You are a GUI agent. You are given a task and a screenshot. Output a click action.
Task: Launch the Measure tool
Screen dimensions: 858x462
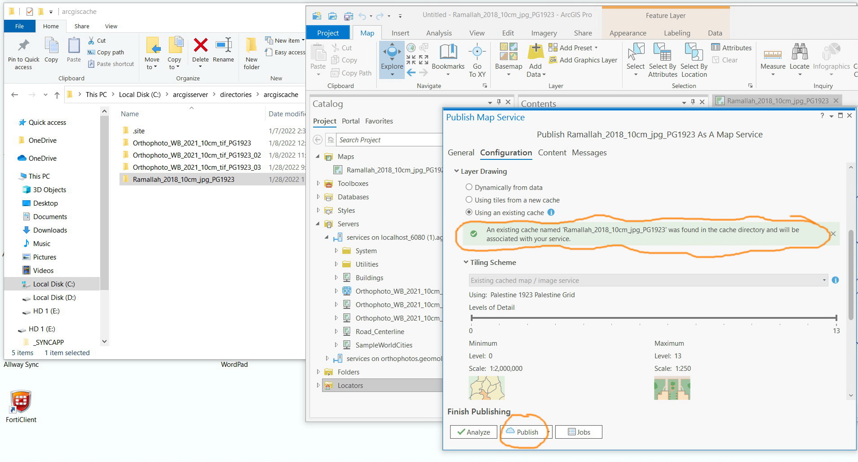pos(773,58)
